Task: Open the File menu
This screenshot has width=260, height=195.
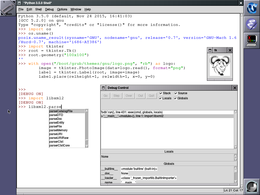Action: point(21,9)
